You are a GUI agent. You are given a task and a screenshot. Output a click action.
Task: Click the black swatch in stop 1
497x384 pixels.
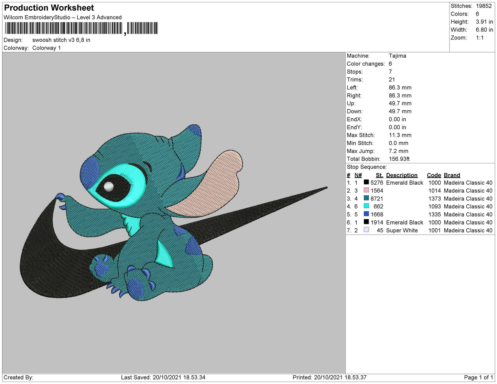366,183
